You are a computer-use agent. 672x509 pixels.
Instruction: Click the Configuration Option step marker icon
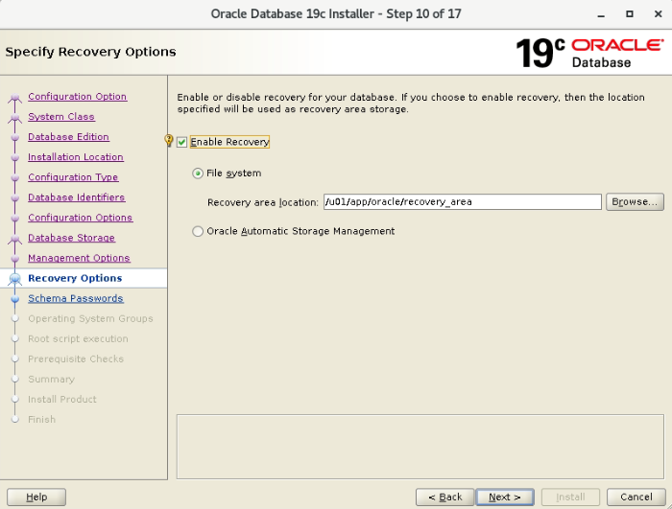click(15, 99)
